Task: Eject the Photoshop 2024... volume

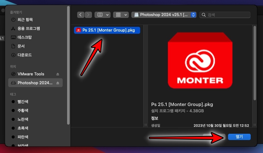Action: point(58,83)
